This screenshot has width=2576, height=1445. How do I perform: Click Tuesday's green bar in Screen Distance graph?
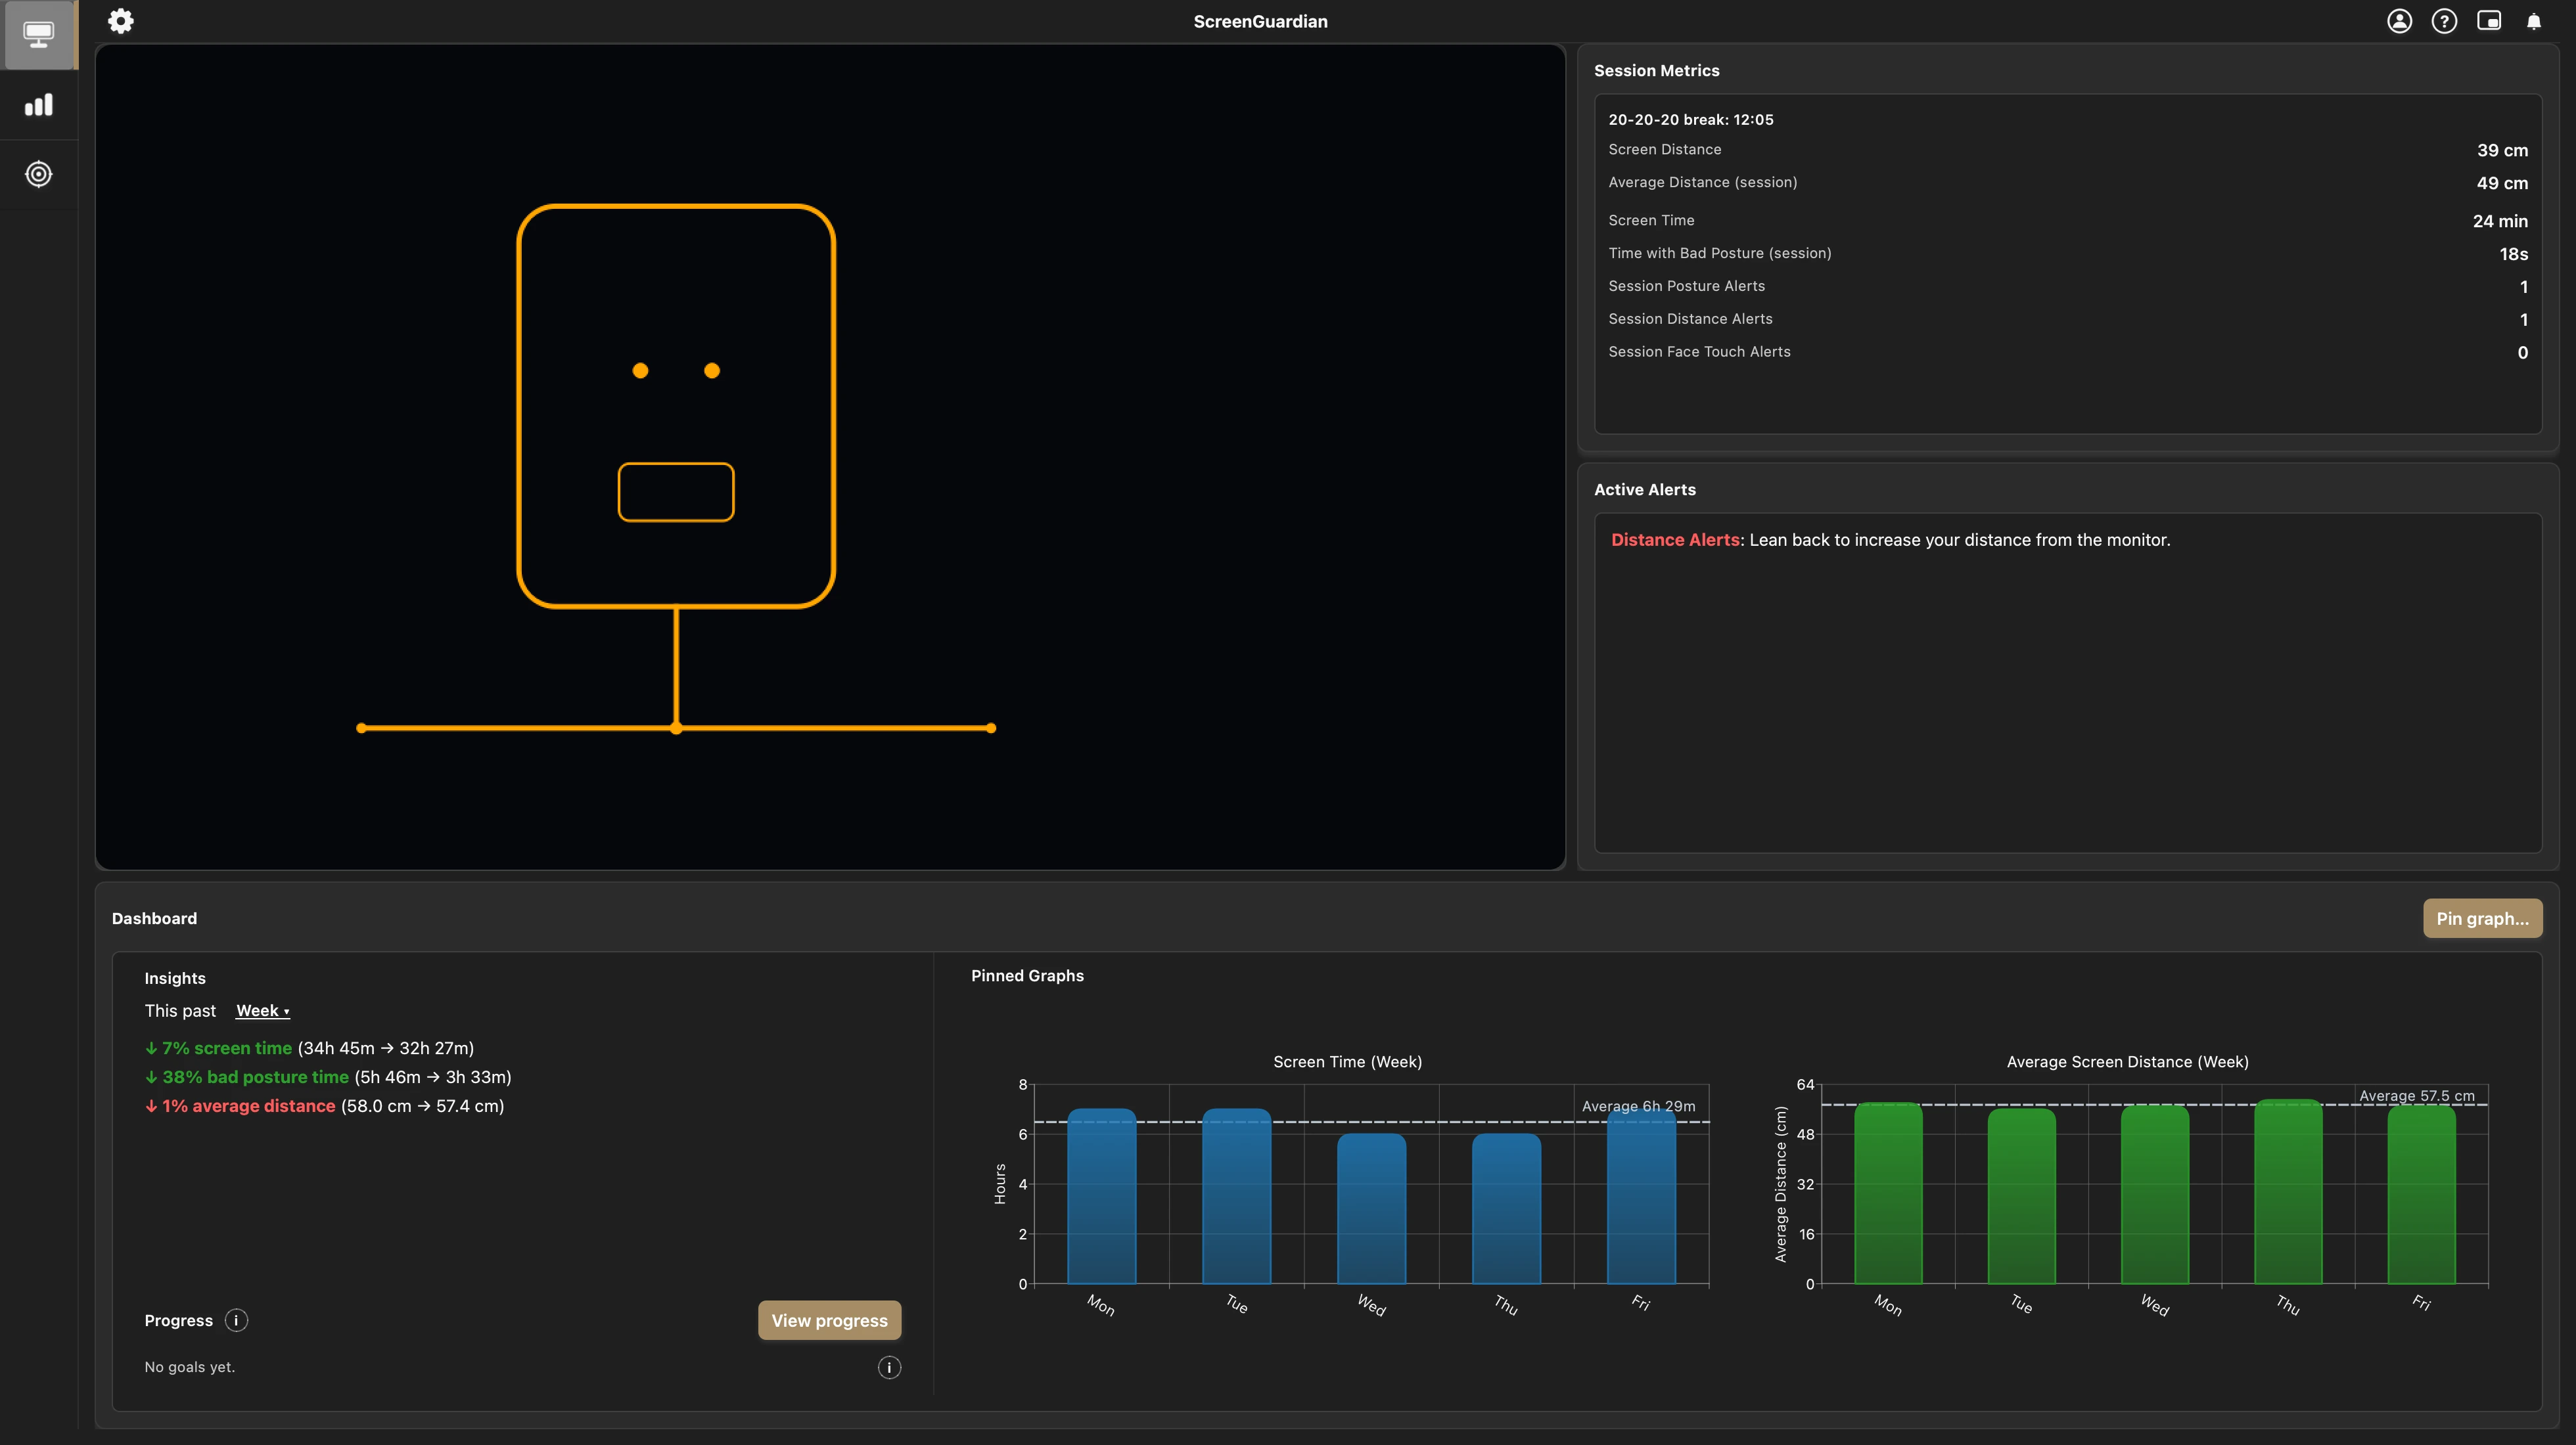[2021, 1196]
